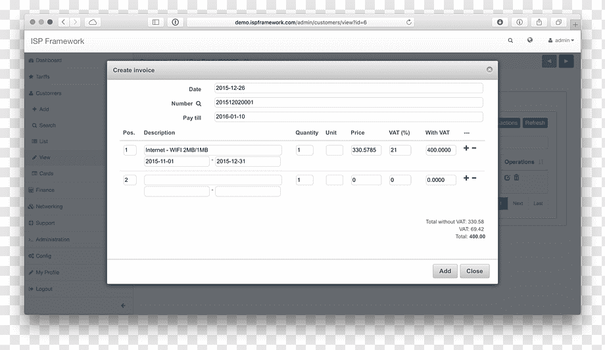Click the globe language icon in the header
Screen dimensions: 605x350
(530, 40)
